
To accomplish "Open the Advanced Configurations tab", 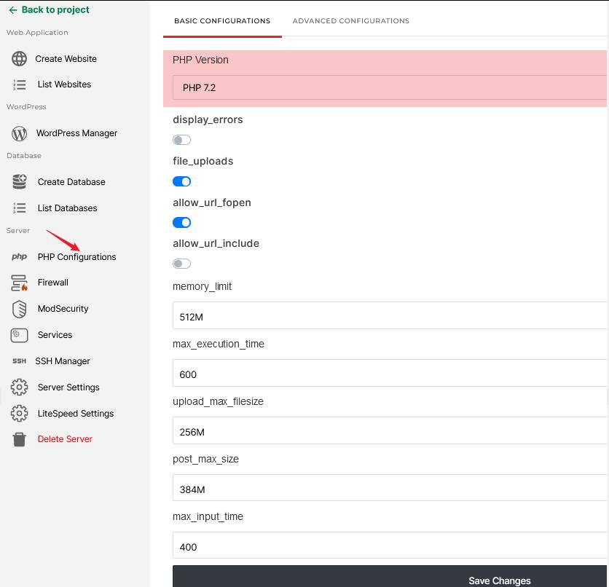I will [350, 21].
